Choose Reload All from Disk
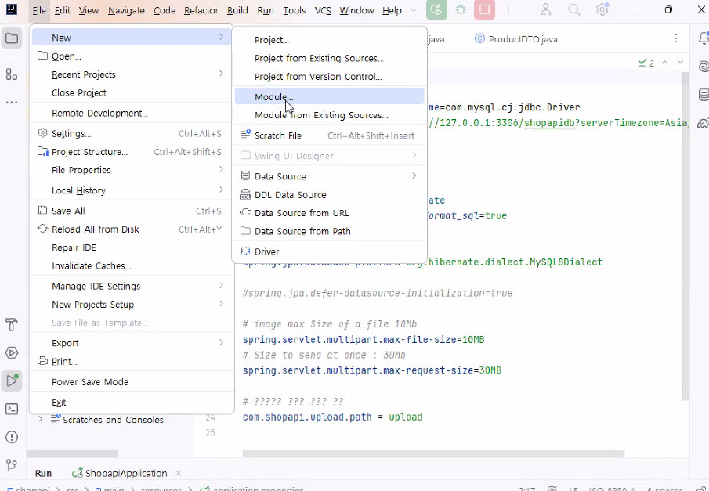 point(132,229)
